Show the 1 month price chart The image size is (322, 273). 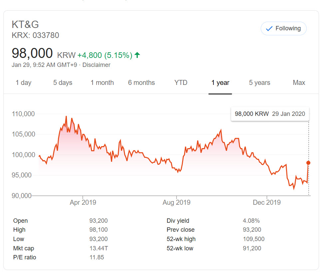[x=102, y=83]
